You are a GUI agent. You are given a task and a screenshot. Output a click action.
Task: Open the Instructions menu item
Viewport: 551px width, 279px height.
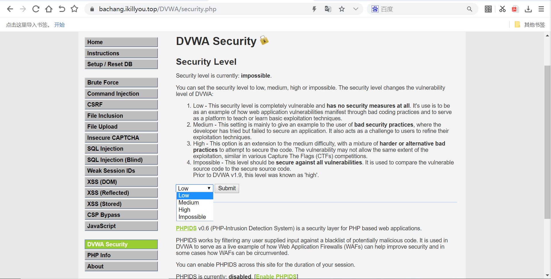(121, 53)
